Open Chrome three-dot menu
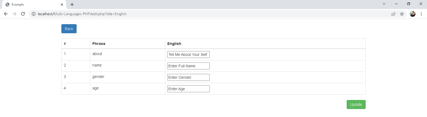 (x=421, y=14)
